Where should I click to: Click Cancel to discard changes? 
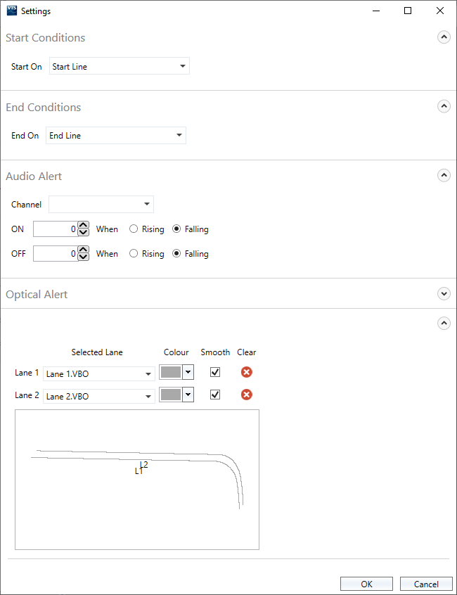pos(425,584)
